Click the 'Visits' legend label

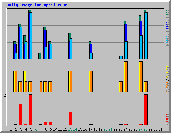167,72
